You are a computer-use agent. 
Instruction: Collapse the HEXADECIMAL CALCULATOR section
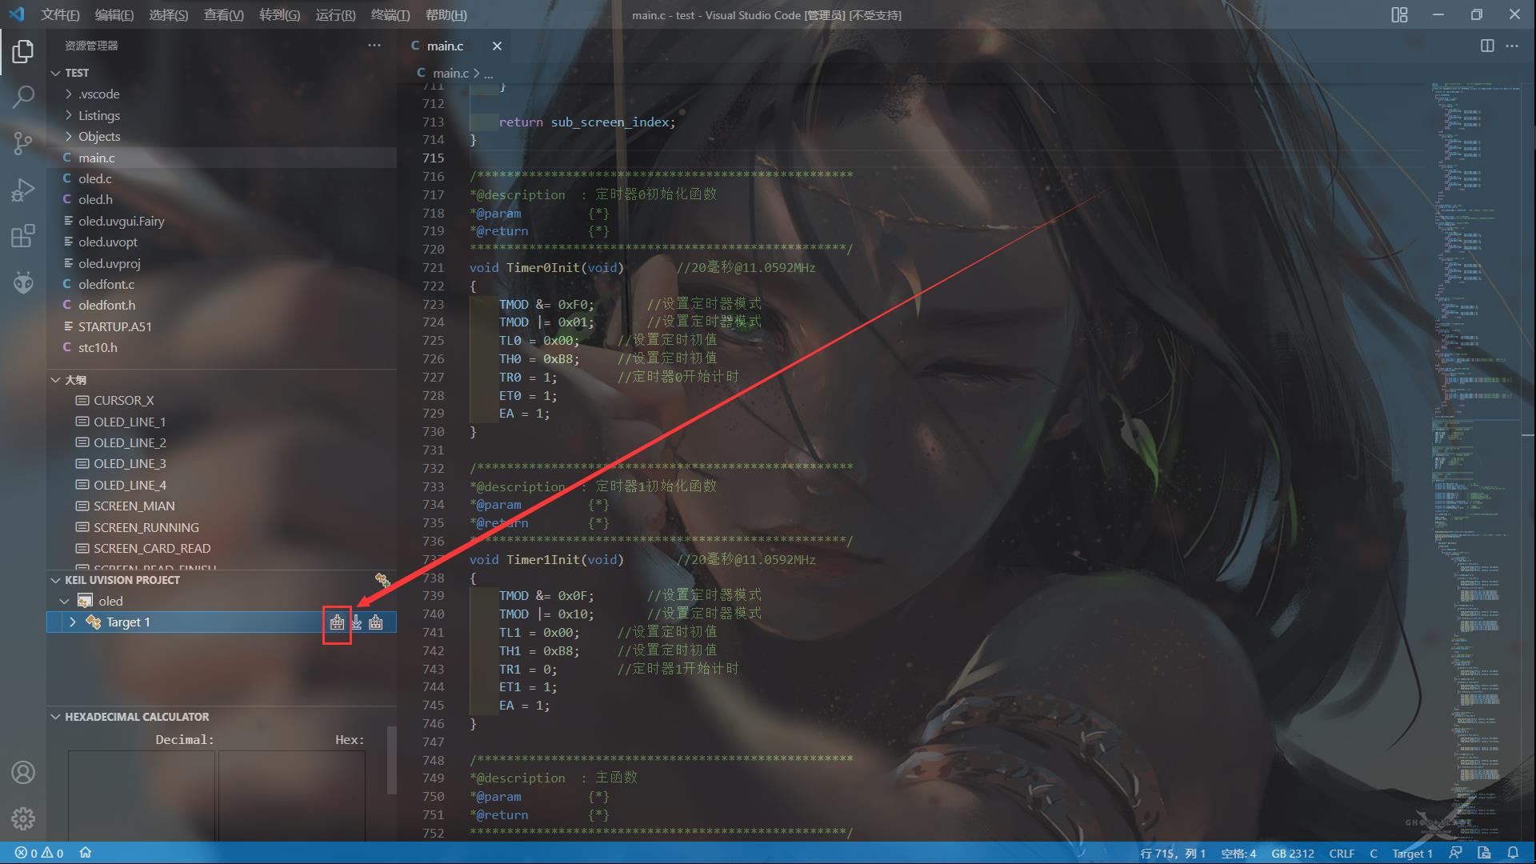[55, 717]
